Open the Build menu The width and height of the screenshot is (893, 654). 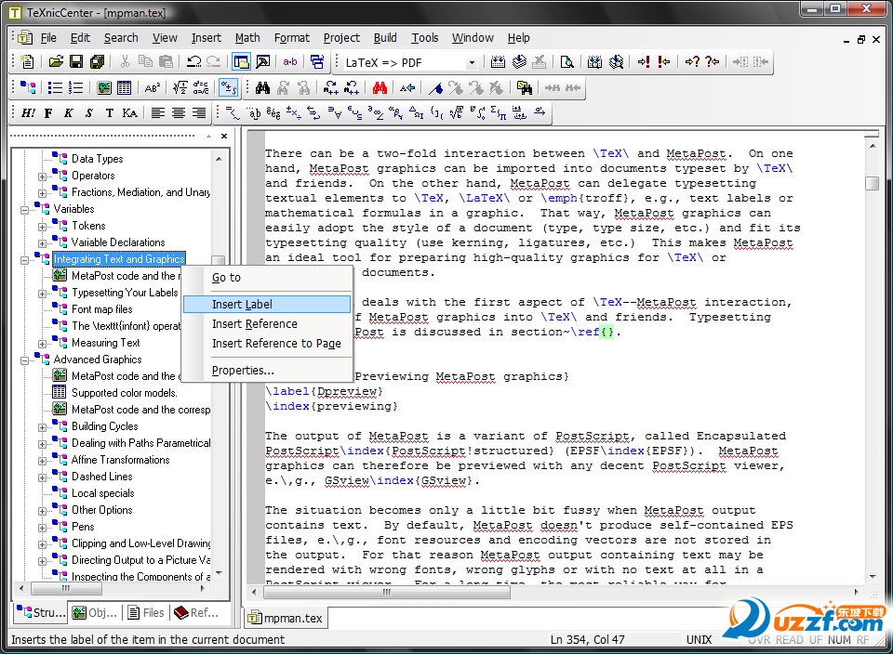coord(385,38)
